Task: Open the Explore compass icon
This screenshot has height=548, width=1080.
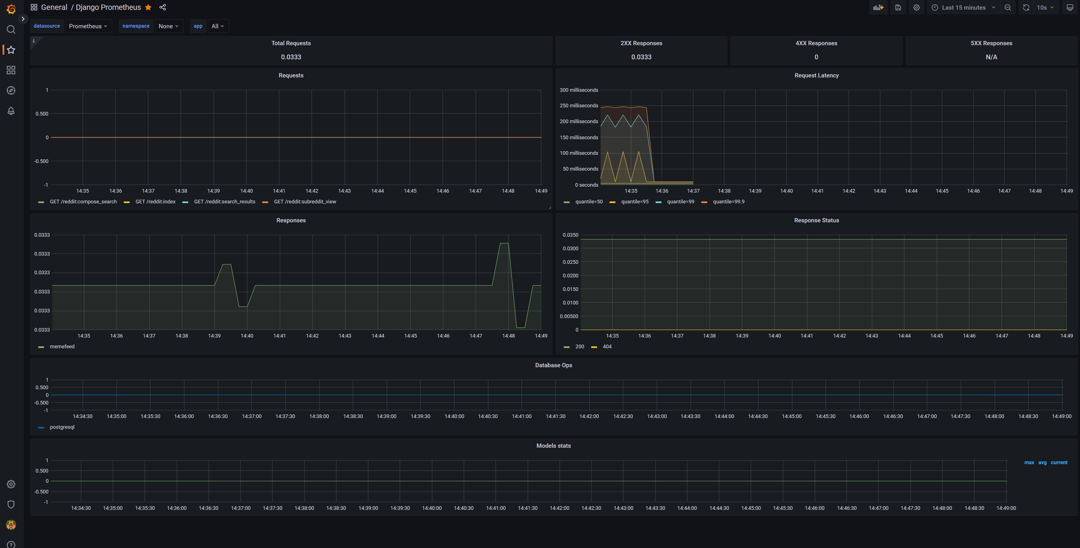Action: [x=11, y=90]
